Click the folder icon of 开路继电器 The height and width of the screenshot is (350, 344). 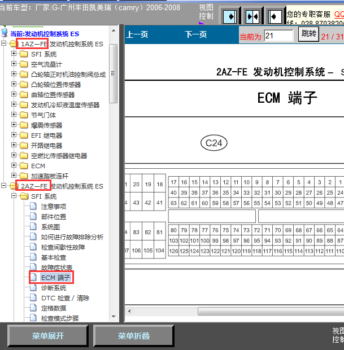(24, 145)
